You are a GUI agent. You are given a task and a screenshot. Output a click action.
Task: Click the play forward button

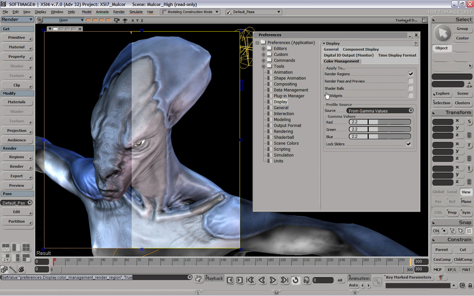pos(273,280)
